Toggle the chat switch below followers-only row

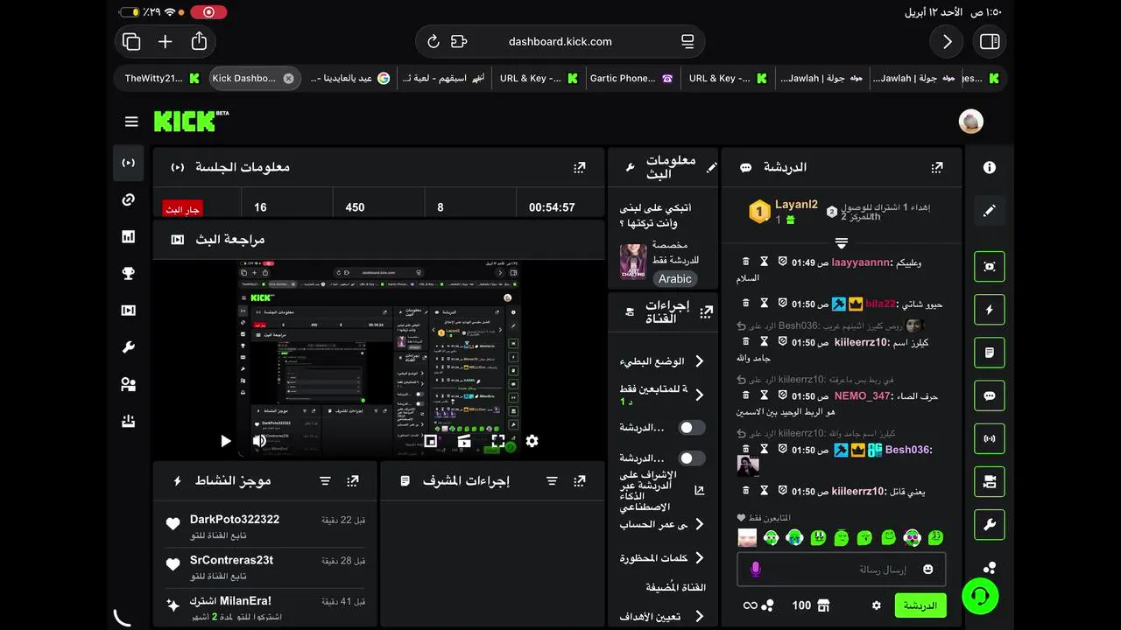coord(692,427)
